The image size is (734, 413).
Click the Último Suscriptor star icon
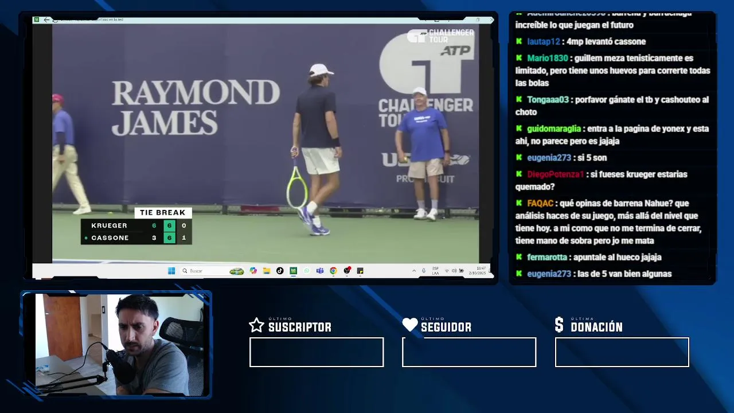coord(256,326)
